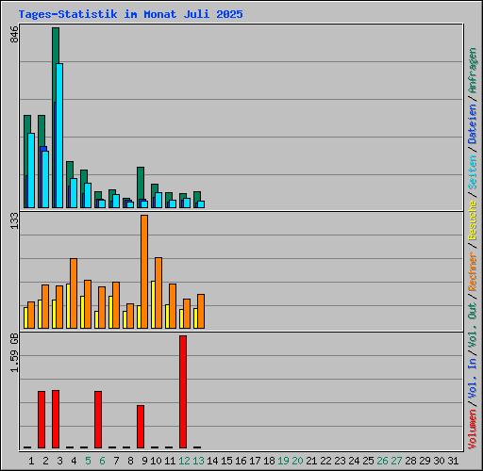The image size is (483, 471).
Task: Click day label 28 on the x-axis
Action: (x=410, y=461)
